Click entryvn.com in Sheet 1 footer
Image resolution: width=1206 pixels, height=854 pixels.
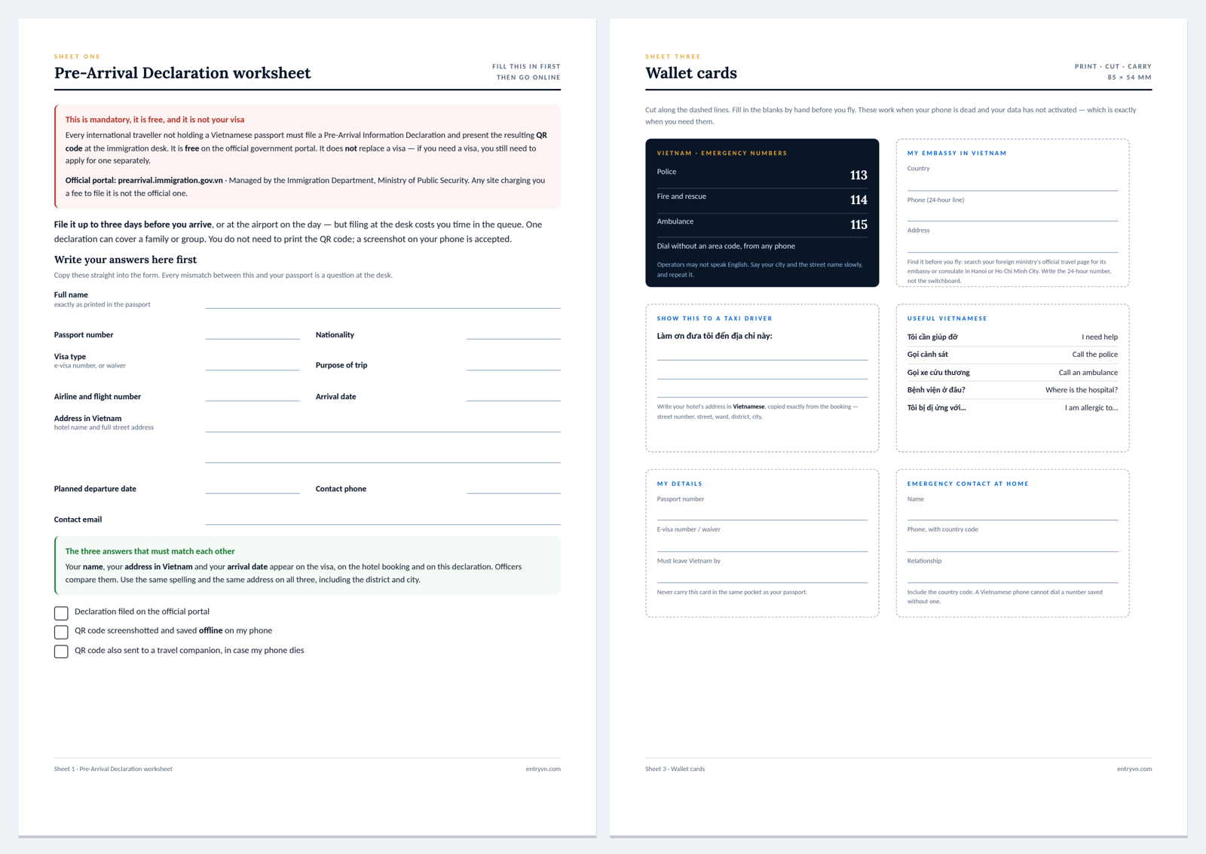coord(543,769)
